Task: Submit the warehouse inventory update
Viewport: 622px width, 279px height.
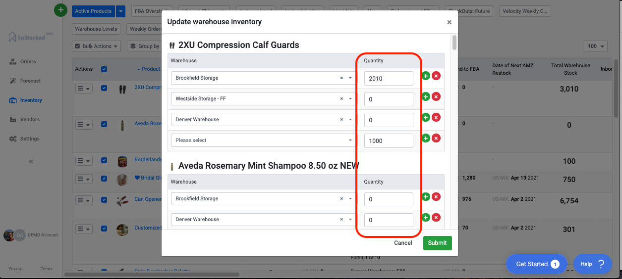Action: [438, 243]
